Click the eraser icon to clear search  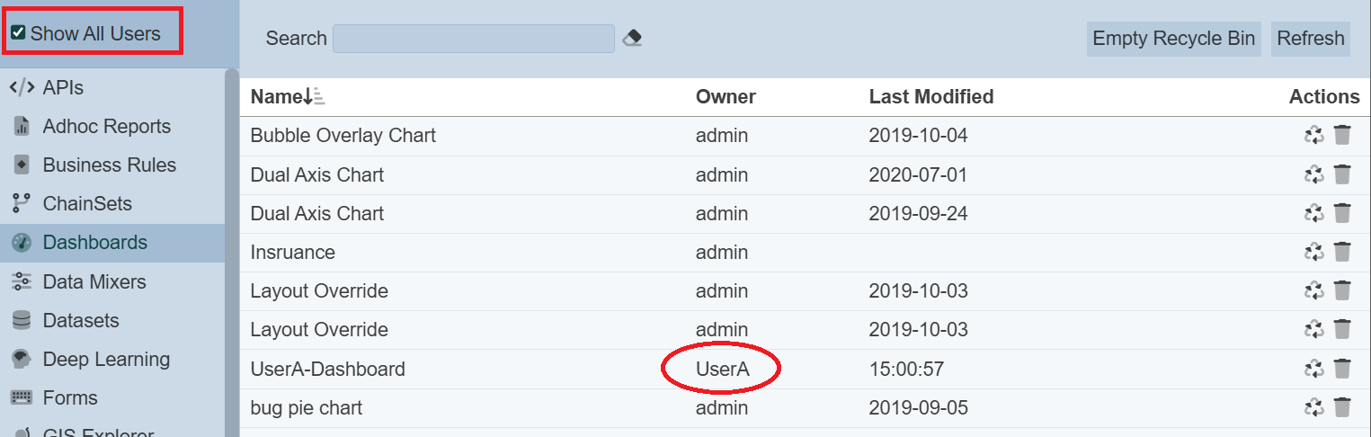632,39
